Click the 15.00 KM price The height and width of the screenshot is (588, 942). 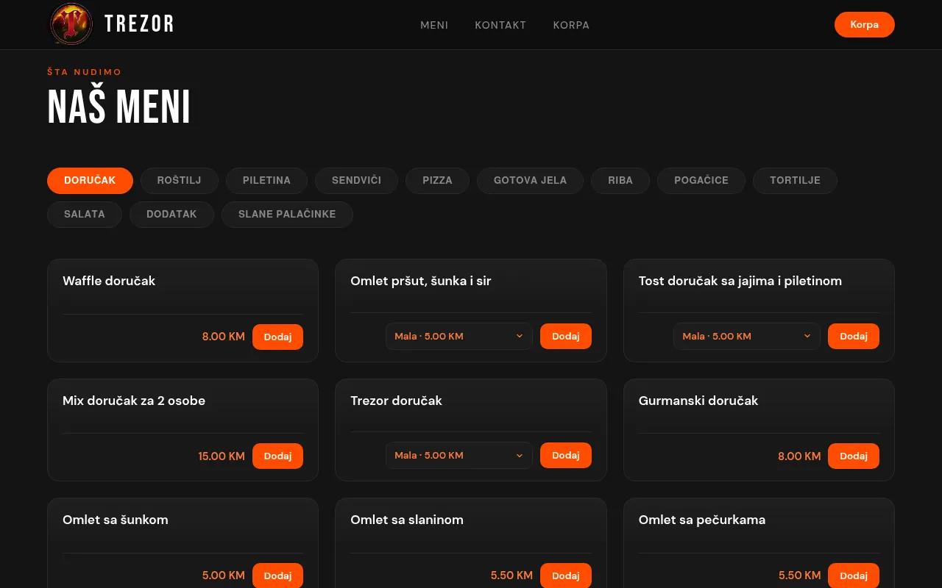point(222,456)
